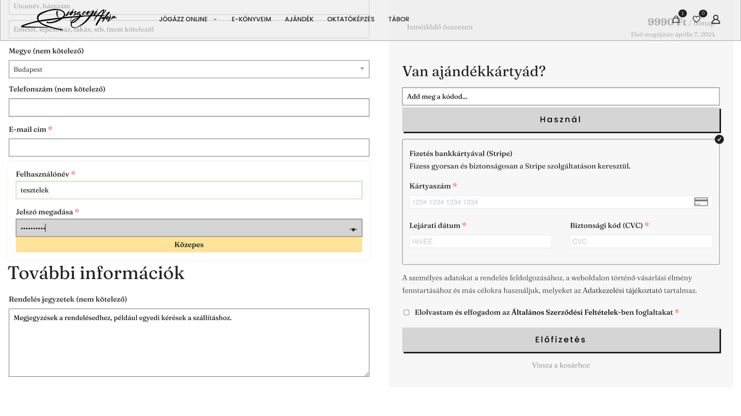Grab the order notes textarea resize handle
The width and height of the screenshot is (741, 416).
click(367, 374)
